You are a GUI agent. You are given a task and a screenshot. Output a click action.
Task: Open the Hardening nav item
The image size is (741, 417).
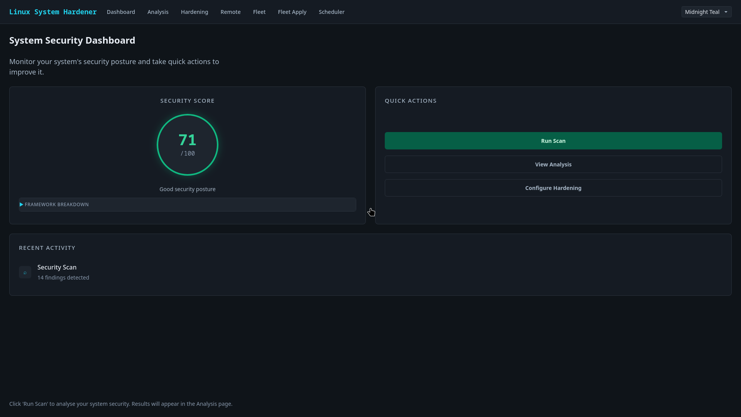pyautogui.click(x=195, y=12)
